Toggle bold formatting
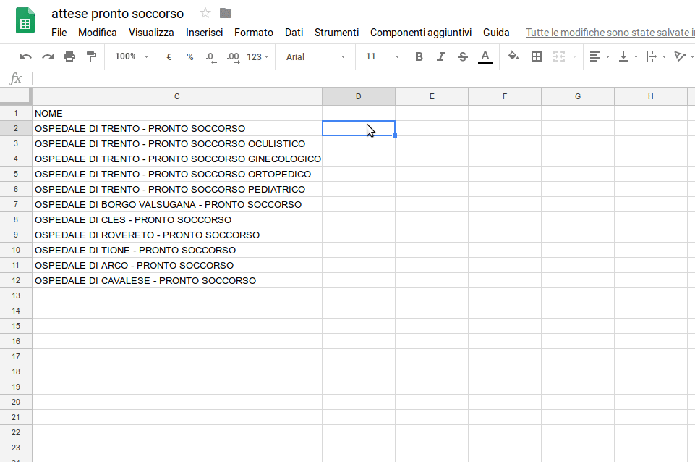Viewport: 695px width, 462px height. pos(419,56)
